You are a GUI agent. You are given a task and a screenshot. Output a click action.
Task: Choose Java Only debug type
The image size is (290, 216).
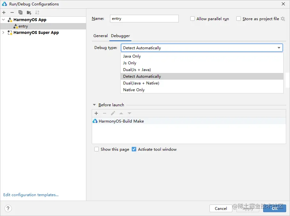tap(202, 56)
